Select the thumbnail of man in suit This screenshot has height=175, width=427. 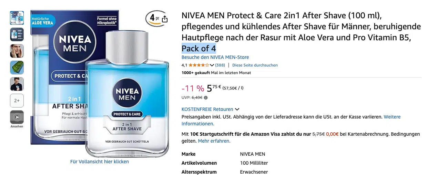(17, 84)
